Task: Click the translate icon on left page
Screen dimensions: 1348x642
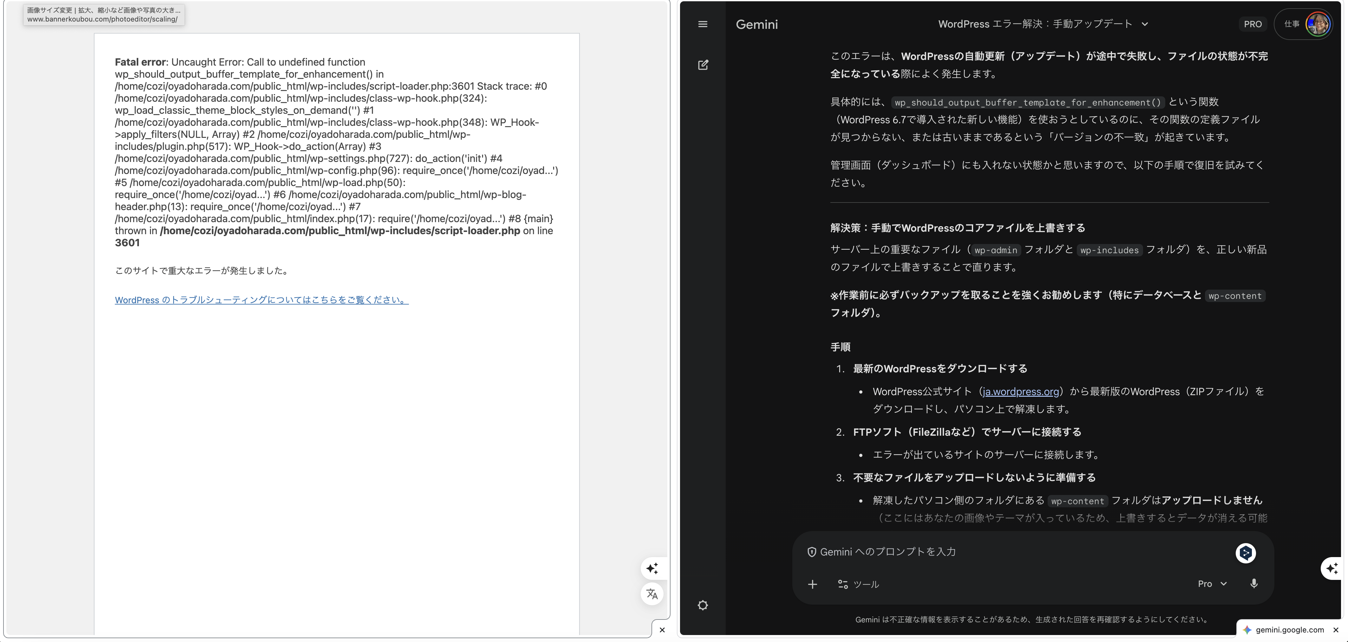Action: (x=652, y=594)
